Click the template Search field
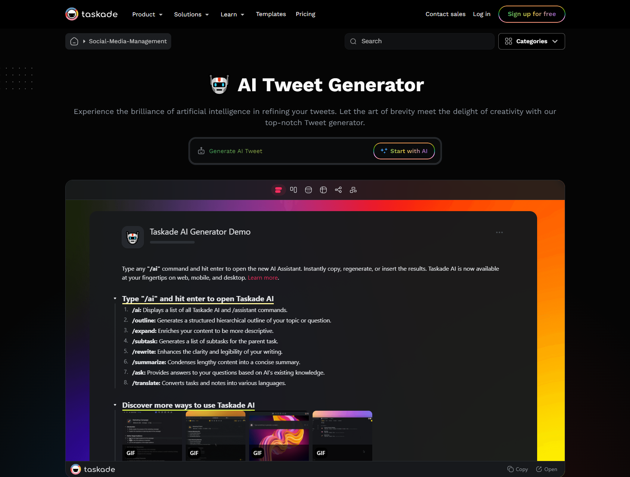Viewport: 630px width, 477px height. (x=419, y=41)
